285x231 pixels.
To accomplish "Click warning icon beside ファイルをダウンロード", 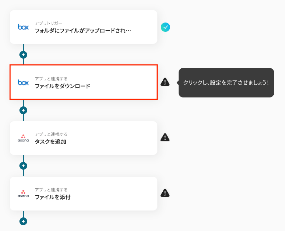I will pyautogui.click(x=165, y=82).
